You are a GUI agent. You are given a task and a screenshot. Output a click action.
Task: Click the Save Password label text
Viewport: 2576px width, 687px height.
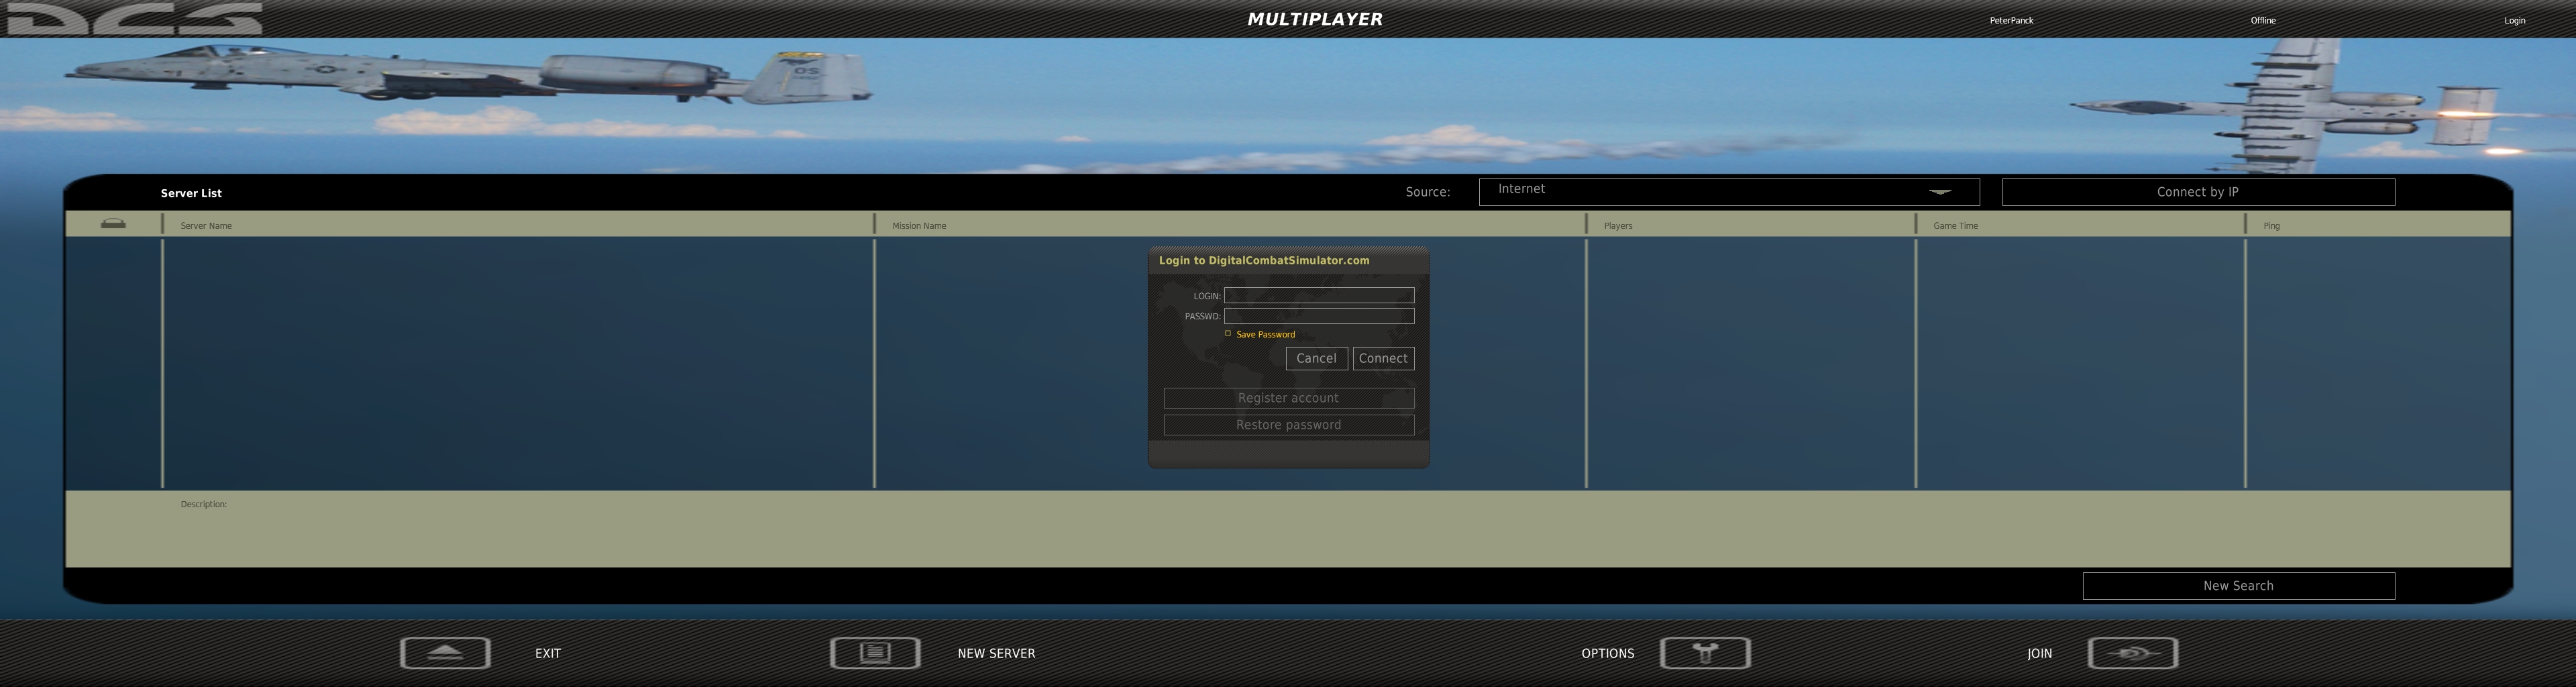click(1265, 334)
